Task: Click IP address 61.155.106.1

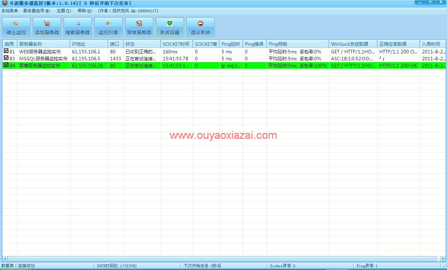Action: click(x=86, y=52)
